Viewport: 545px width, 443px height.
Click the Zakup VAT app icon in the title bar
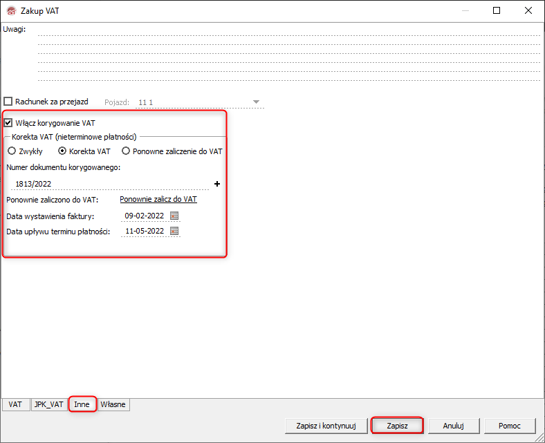pyautogui.click(x=12, y=11)
